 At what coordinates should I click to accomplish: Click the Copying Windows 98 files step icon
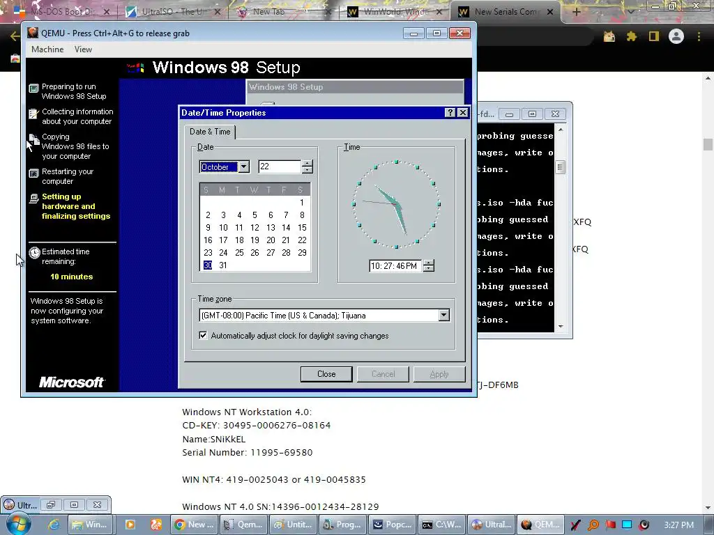(34, 139)
